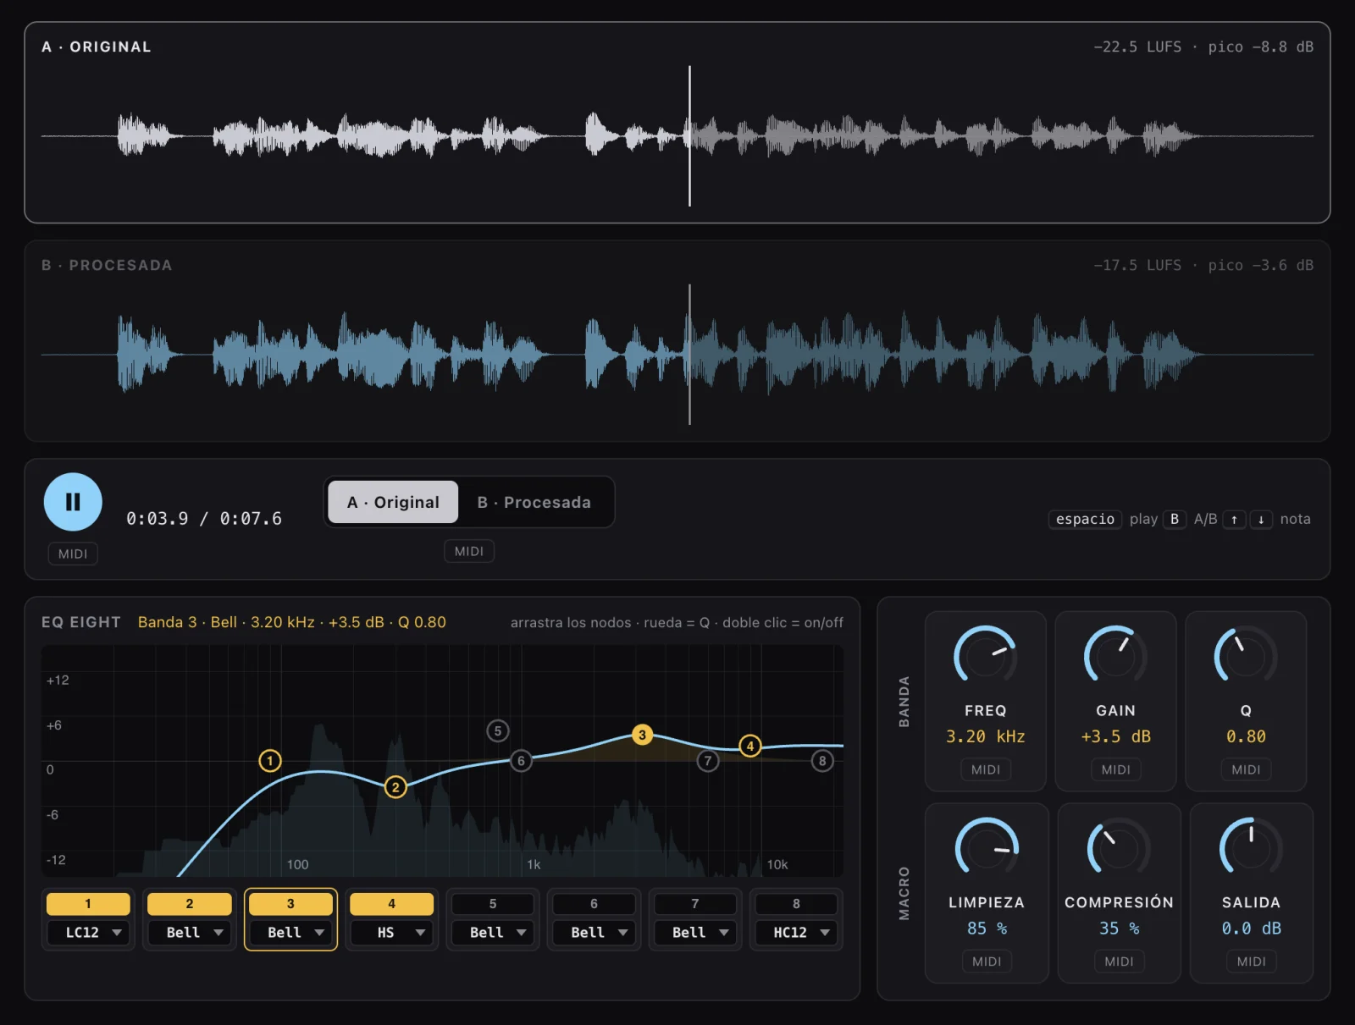This screenshot has height=1025, width=1355.
Task: Click the Q knob
Action: click(1246, 656)
